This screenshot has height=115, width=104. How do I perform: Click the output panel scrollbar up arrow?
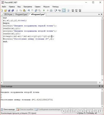coord(102,90)
